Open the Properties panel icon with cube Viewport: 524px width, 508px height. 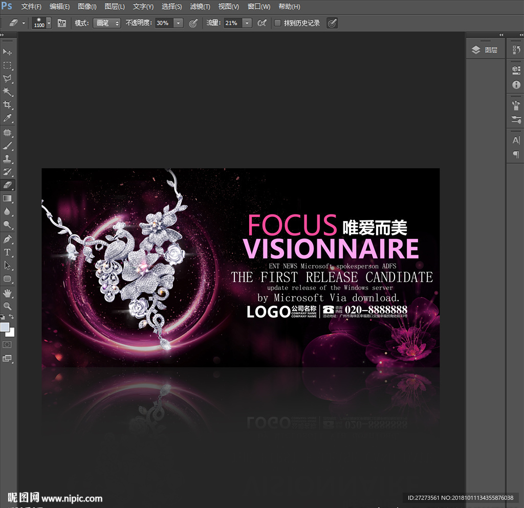pos(516,70)
